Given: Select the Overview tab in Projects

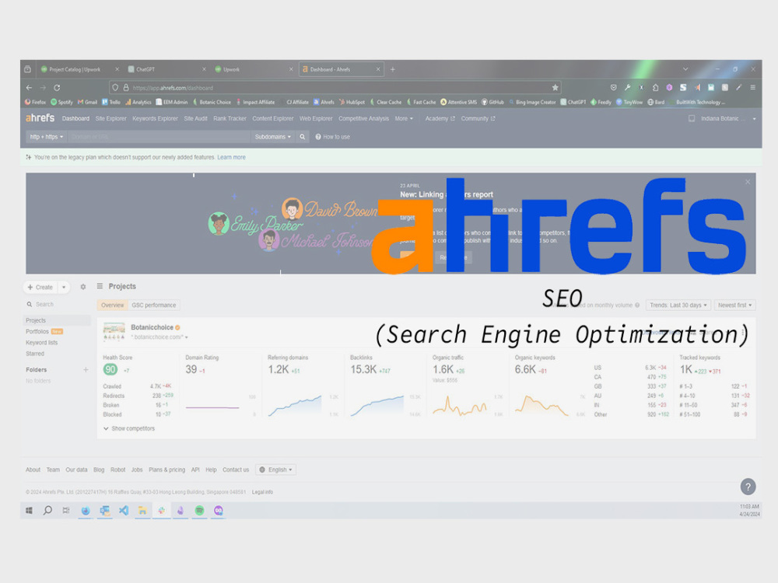Looking at the screenshot, I should (113, 305).
